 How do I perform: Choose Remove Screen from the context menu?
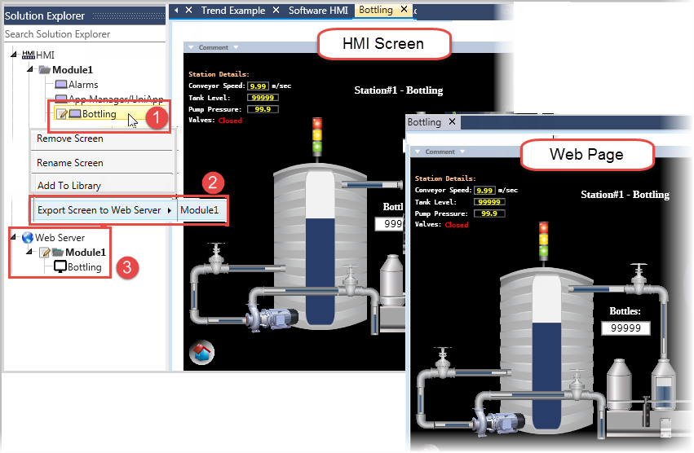(70, 139)
